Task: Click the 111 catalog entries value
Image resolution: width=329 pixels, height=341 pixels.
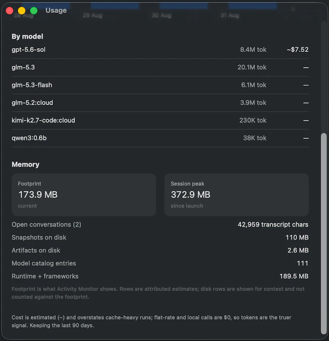Action: pyautogui.click(x=303, y=264)
